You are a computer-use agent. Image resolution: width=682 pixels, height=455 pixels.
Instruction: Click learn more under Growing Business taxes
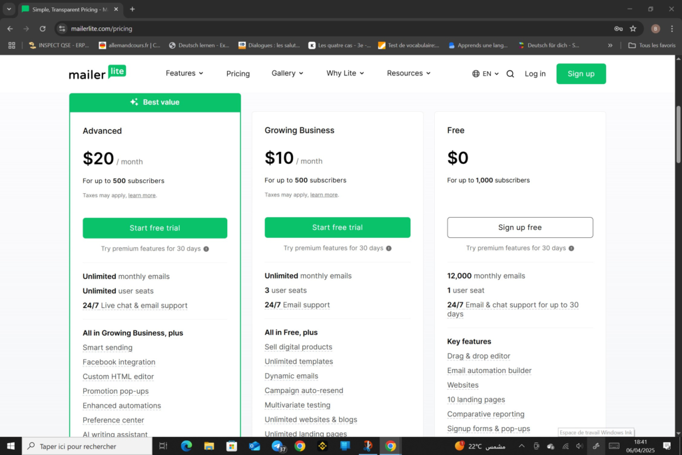(x=324, y=195)
